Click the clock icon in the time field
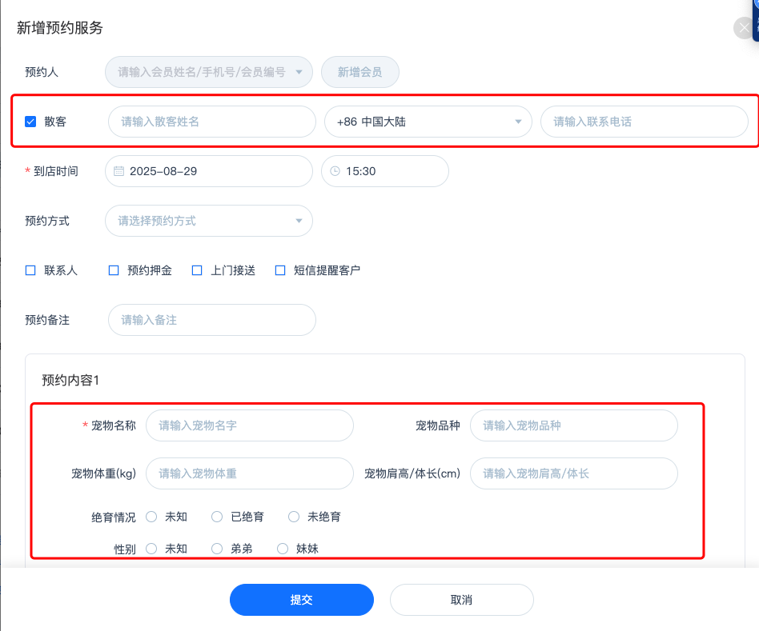The image size is (759, 631). pos(335,171)
